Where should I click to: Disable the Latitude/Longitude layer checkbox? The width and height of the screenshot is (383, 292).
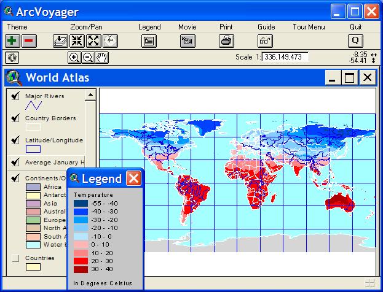coord(15,140)
